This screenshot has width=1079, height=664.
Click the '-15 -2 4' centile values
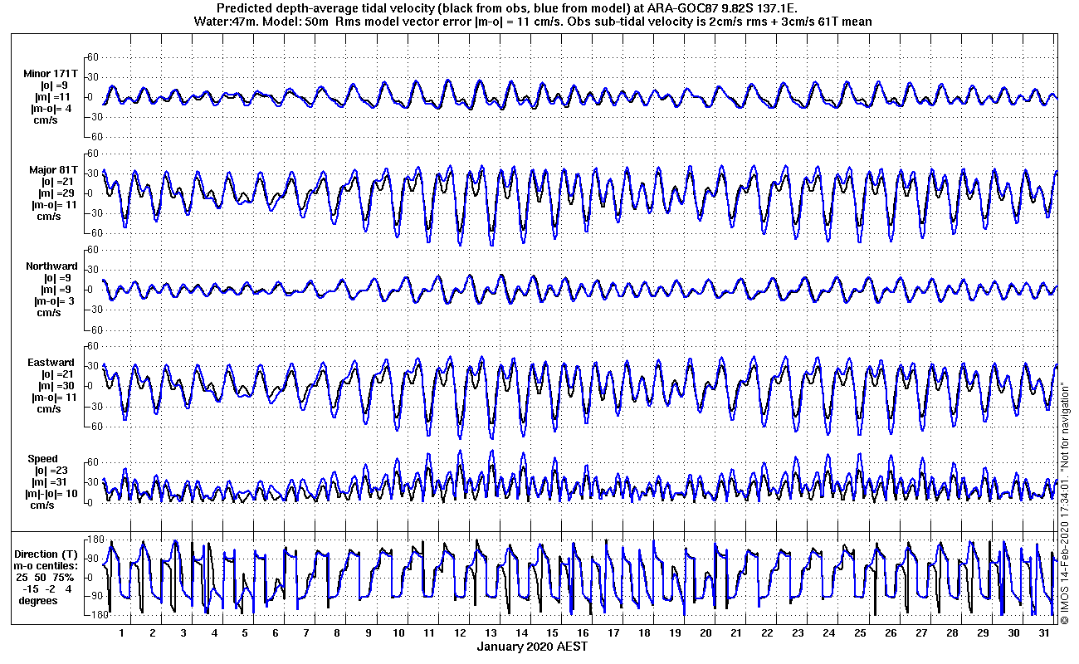pyautogui.click(x=48, y=589)
